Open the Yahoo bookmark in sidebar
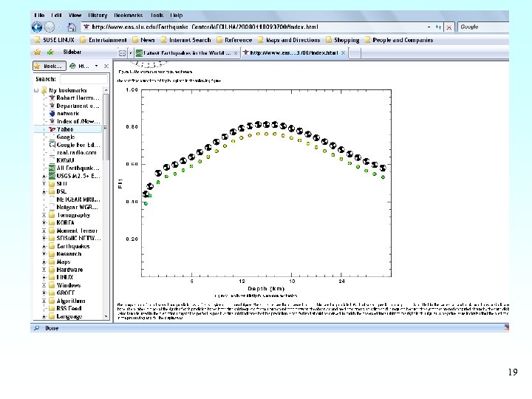Viewport: 532px width, 399px height. (65, 129)
